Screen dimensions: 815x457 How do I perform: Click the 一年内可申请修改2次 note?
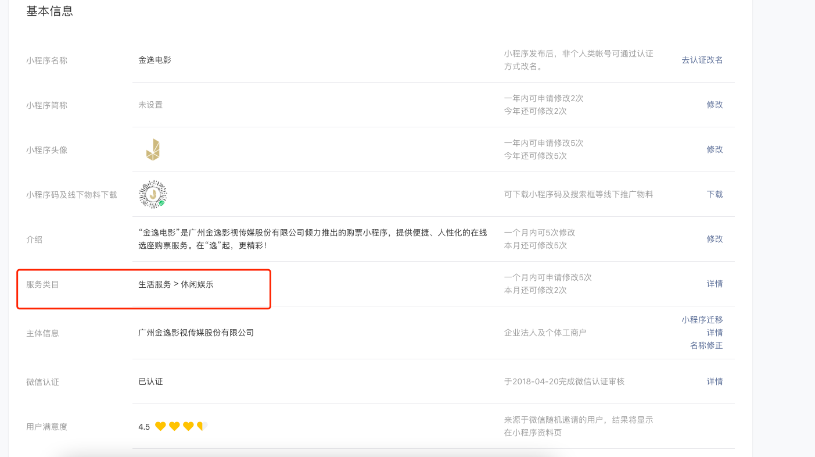tap(544, 98)
